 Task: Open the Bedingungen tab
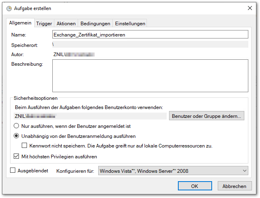(x=95, y=24)
